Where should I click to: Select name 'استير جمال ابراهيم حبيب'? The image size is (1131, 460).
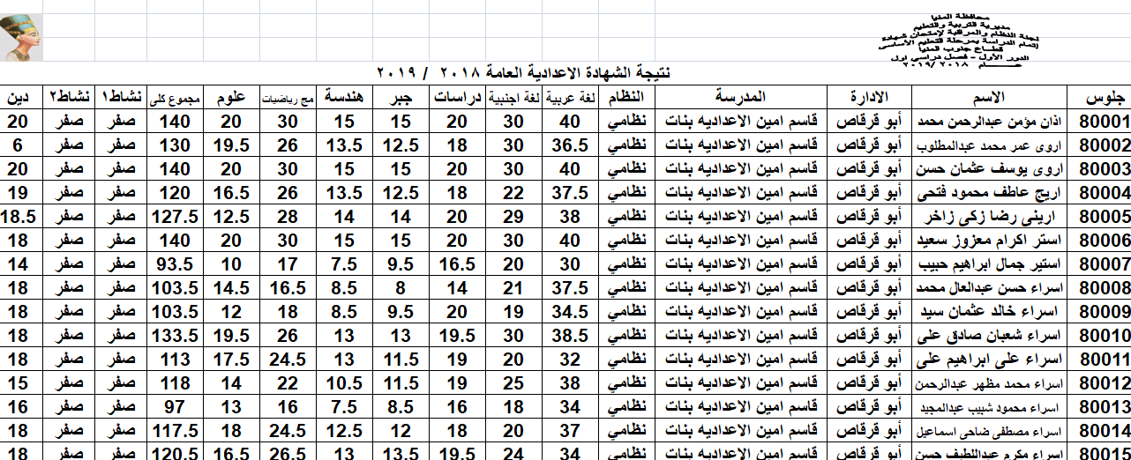pyautogui.click(x=988, y=263)
